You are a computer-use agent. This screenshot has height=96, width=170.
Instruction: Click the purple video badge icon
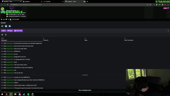point(10,26)
